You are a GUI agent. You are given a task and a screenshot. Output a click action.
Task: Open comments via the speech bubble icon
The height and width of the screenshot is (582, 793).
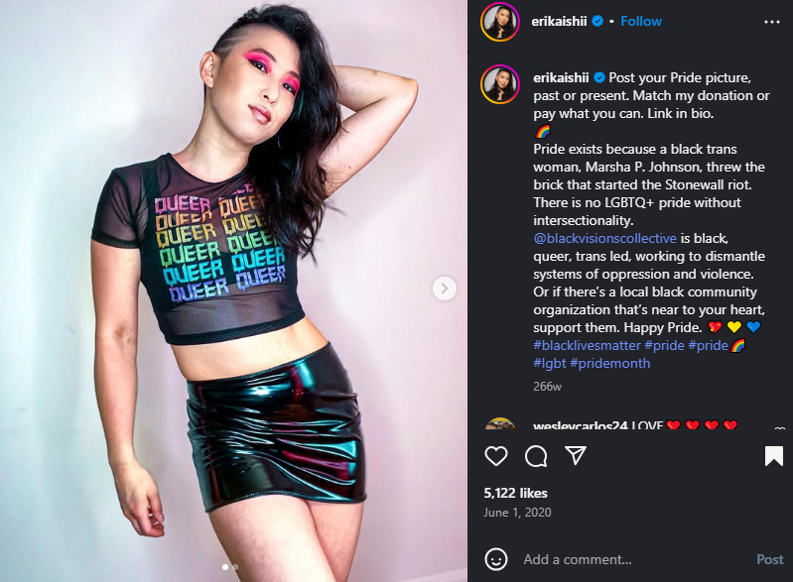[536, 456]
